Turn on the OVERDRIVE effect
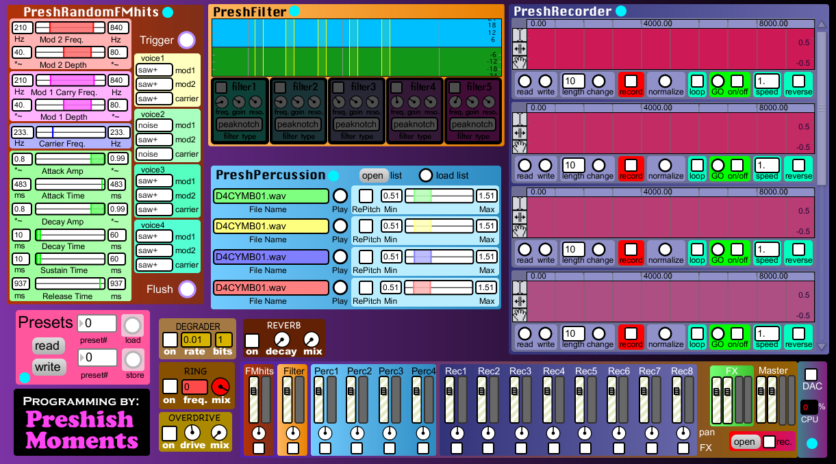 170,433
